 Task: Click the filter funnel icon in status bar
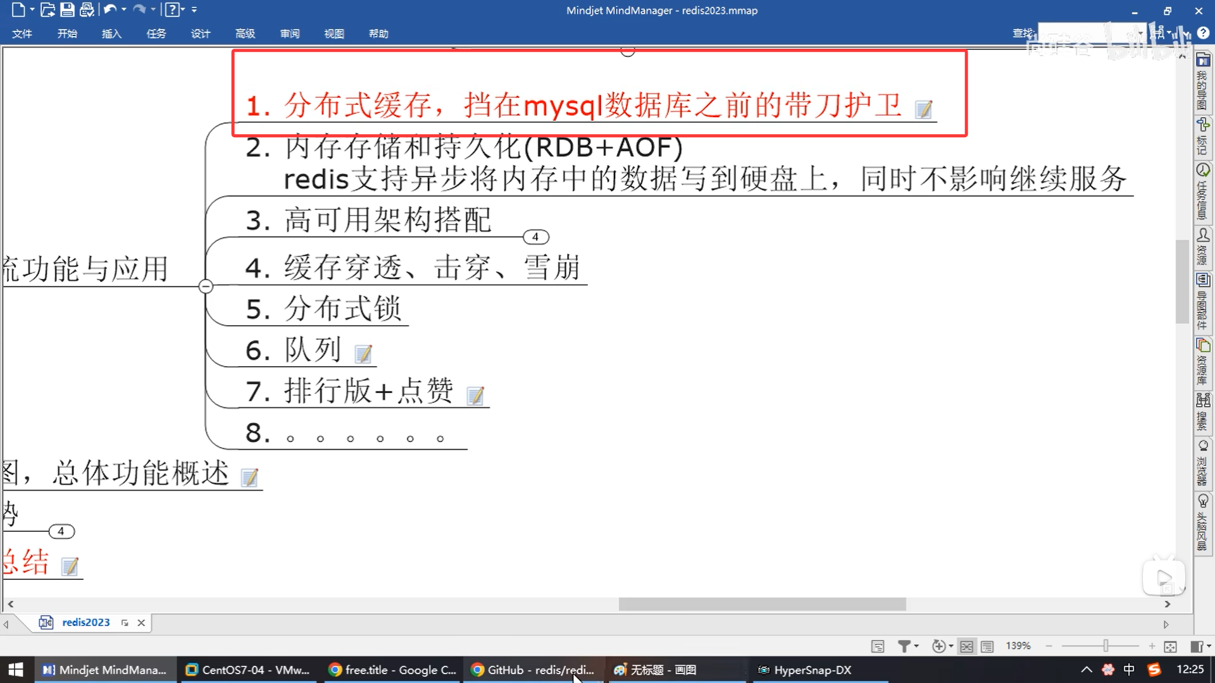pos(904,646)
